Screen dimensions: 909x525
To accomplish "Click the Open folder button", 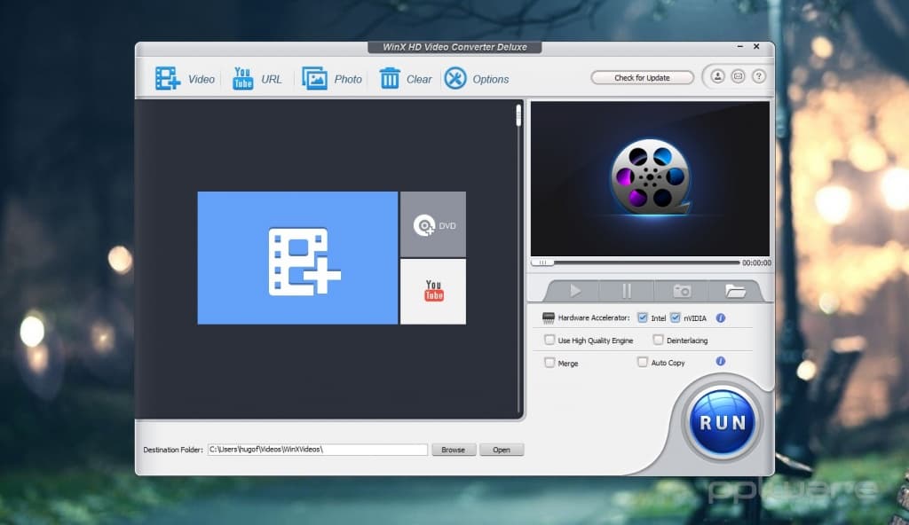I will pos(502,450).
